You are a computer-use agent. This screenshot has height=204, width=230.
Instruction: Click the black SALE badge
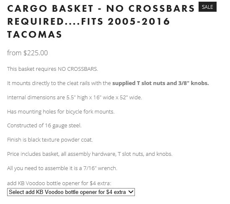207,7
